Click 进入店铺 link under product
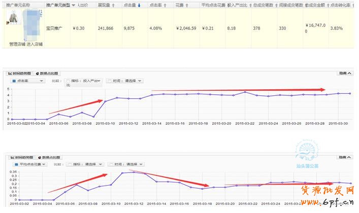 pyautogui.click(x=35, y=44)
